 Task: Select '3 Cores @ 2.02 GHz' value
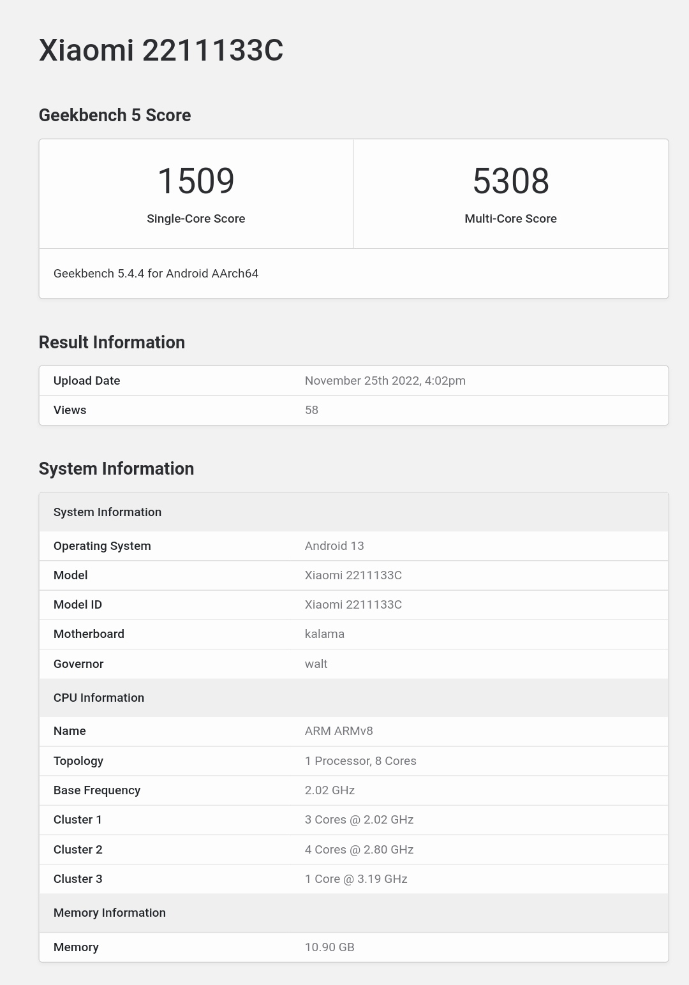pyautogui.click(x=359, y=820)
